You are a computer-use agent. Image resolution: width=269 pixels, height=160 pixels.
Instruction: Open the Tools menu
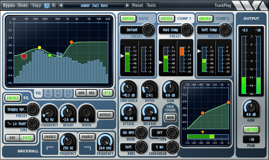[x=151, y=5]
